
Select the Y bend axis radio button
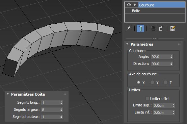[152, 82]
